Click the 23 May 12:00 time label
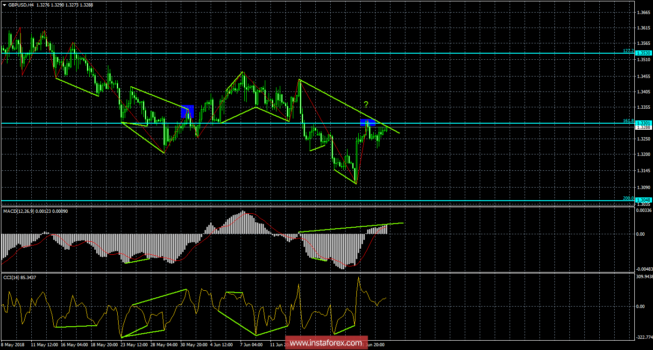Screen dimensions: 653x350 [x=134, y=345]
